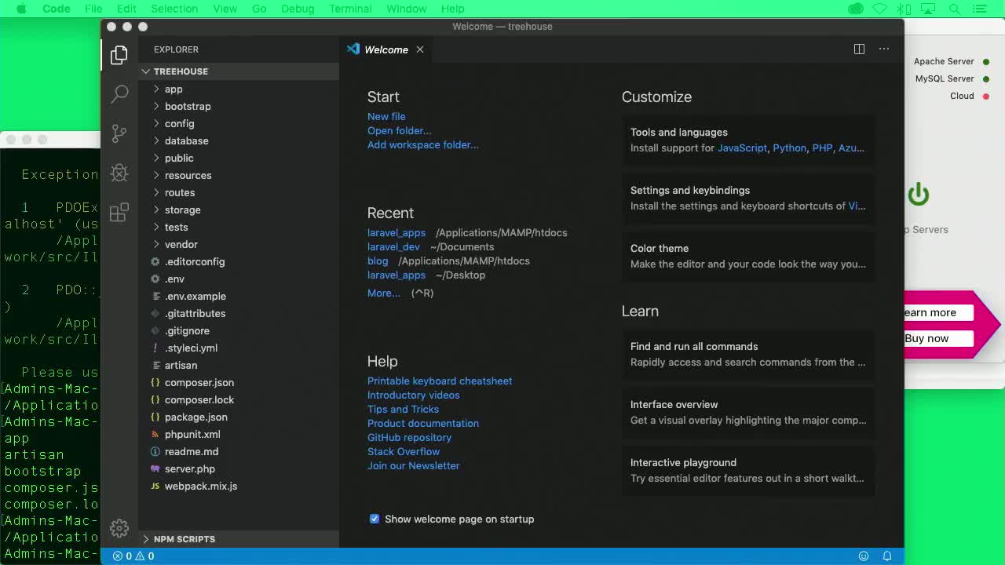This screenshot has width=1005, height=565.
Task: Open the File menu
Action: click(93, 9)
